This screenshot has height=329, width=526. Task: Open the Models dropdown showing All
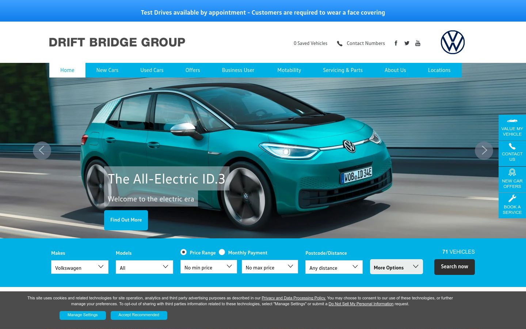(x=144, y=267)
